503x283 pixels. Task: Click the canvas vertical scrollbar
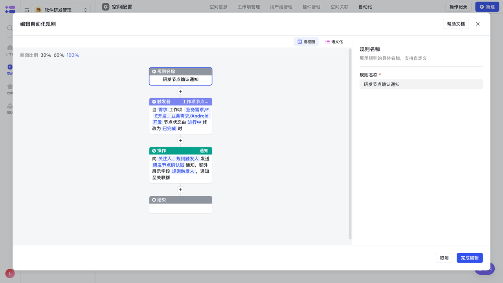coord(350,144)
